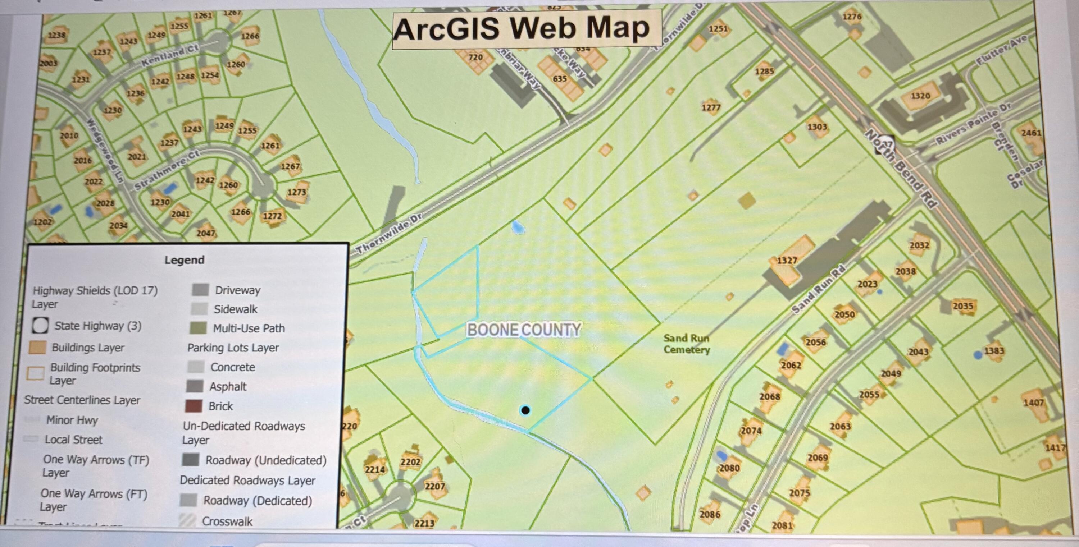This screenshot has width=1079, height=547.
Task: Select building number 720 on the map
Action: (475, 57)
